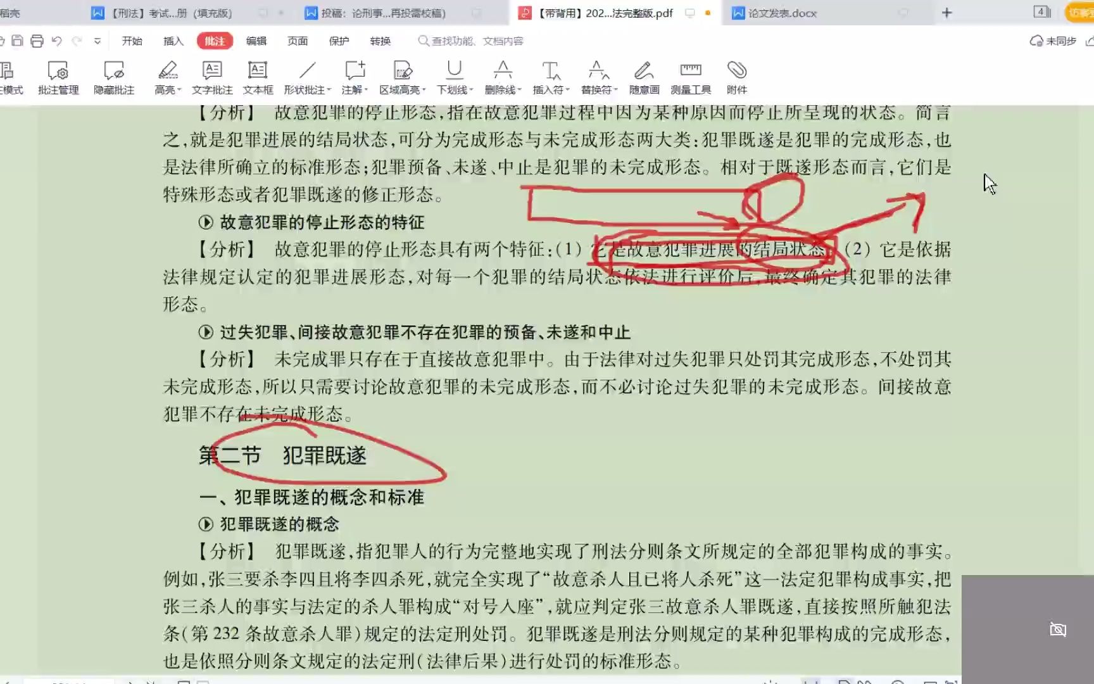The width and height of the screenshot is (1094, 684).
Task: Click the 查找功能、文档内容 search box
Action: pos(471,41)
